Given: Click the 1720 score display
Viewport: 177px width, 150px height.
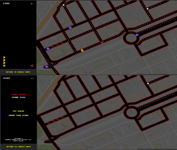Looking at the screenshot, I should tap(6, 3).
